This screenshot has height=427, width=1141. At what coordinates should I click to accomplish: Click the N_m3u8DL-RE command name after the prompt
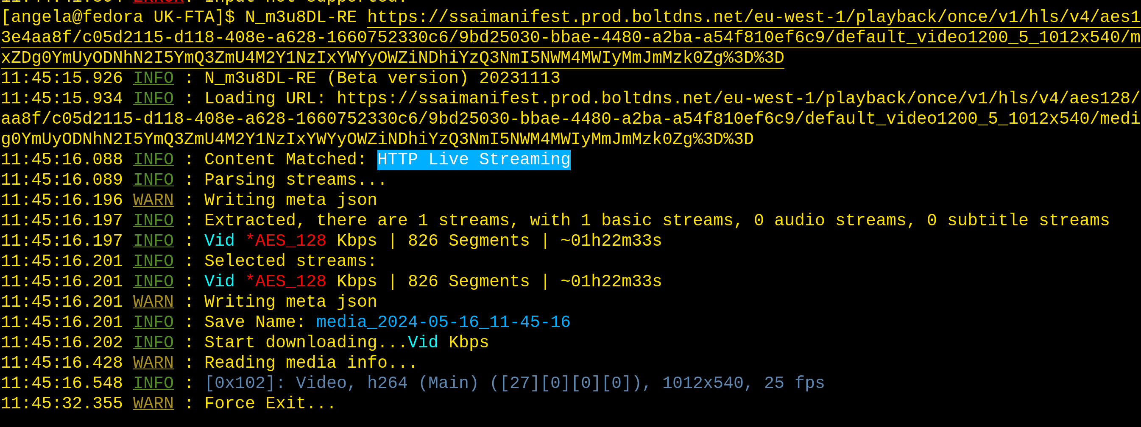tap(301, 17)
